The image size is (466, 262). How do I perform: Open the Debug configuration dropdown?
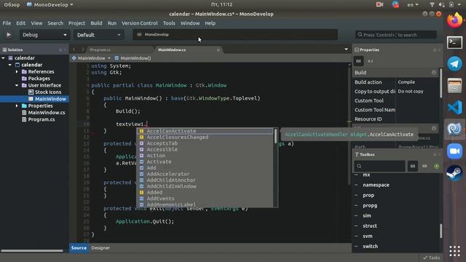click(44, 35)
